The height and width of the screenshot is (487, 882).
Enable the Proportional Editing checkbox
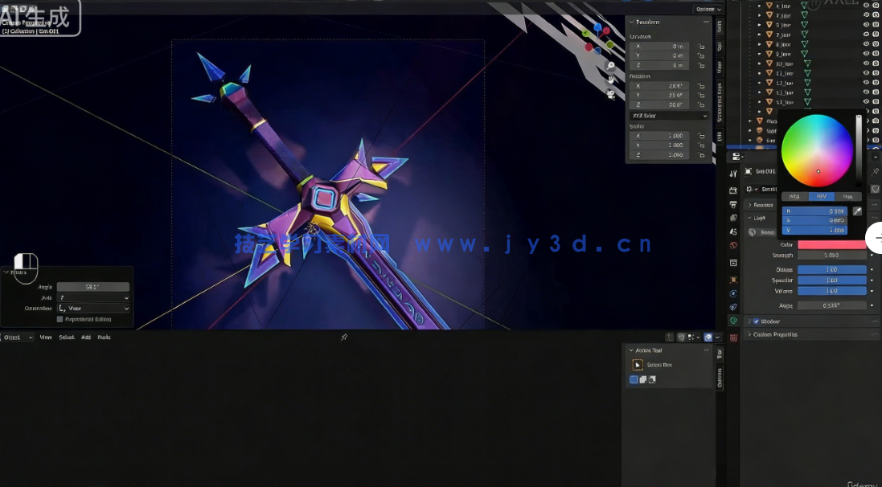59,319
